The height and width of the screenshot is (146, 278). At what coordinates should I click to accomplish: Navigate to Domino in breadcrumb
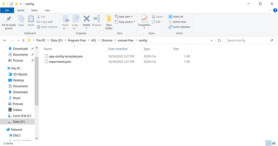coord(107,40)
